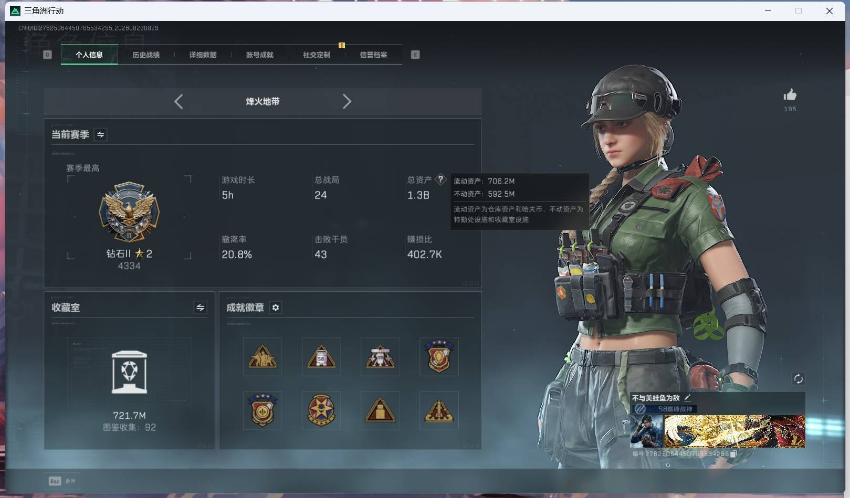Go to the 信誉档案 tab
The width and height of the screenshot is (850, 498).
373,55
